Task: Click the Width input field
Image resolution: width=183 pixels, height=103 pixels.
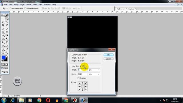Action: pos(83,70)
